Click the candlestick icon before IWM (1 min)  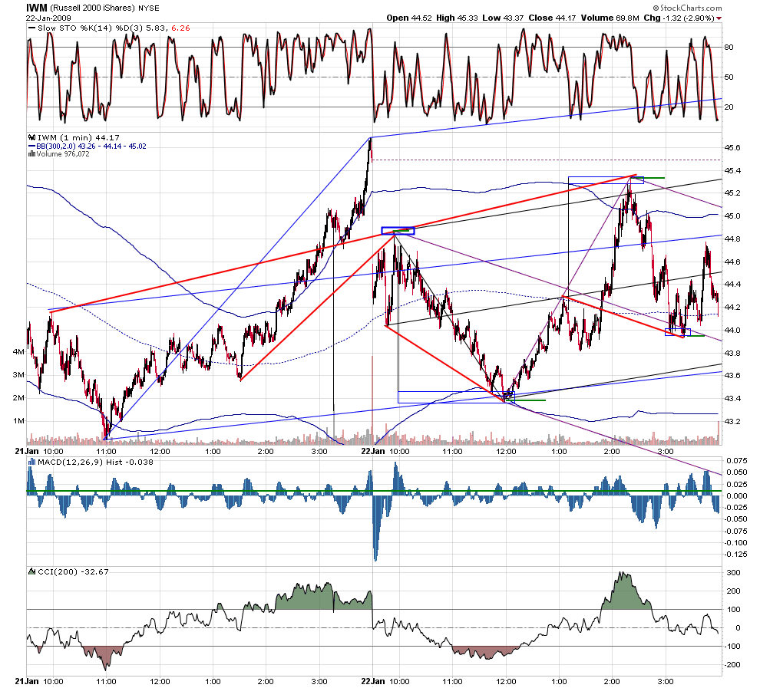pyautogui.click(x=32, y=137)
